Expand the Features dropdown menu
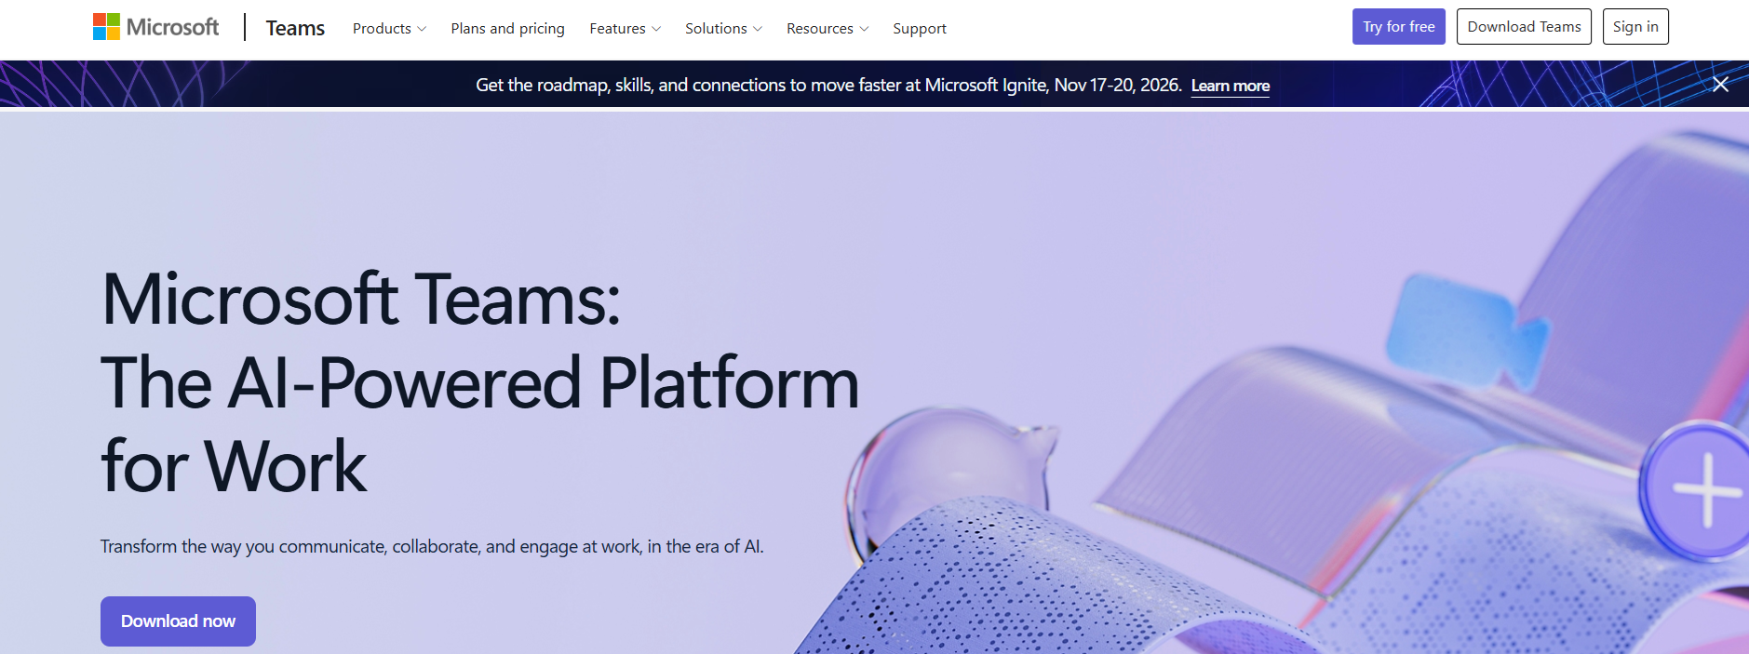 coord(625,29)
